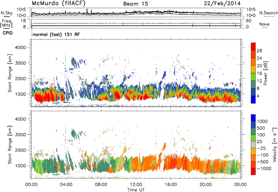Click the '1000' tick on velocity colorbar
Image resolution: width=278 pixels, height=192 pixels.
(262, 121)
